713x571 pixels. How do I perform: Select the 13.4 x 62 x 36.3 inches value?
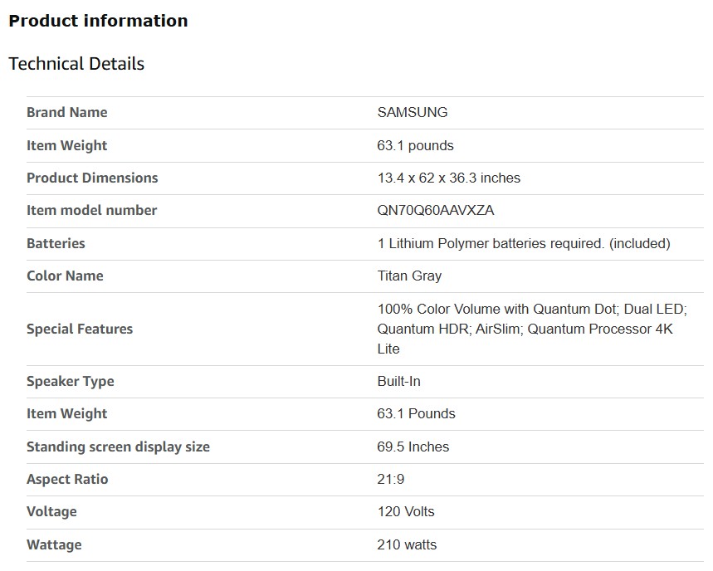coord(448,178)
